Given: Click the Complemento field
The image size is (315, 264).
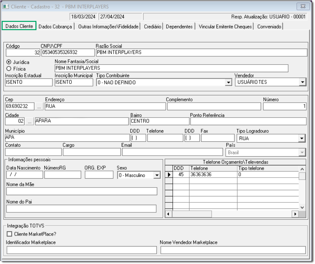Looking at the screenshot, I should coord(214,106).
